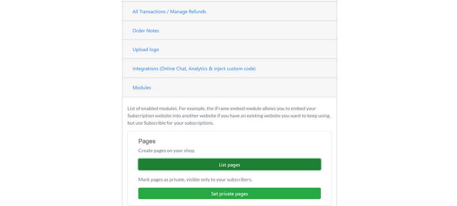Click the gray header bar around Integrations
The image size is (457, 206).
[x=229, y=69]
